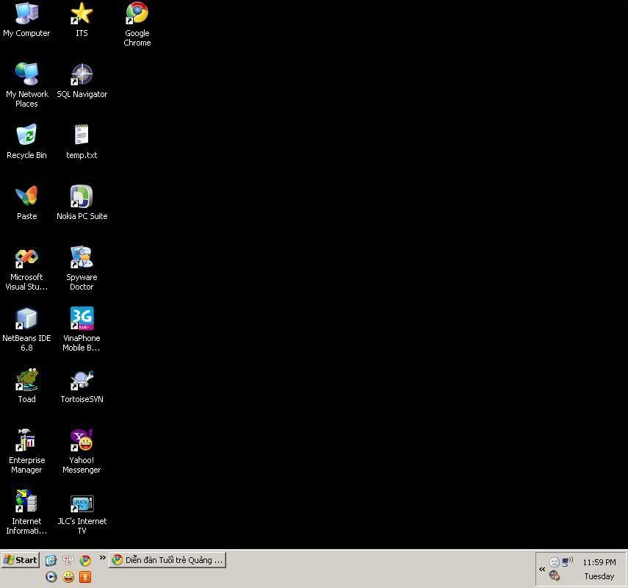Select the Toad frog icon
This screenshot has height=588, width=628.
tap(26, 380)
